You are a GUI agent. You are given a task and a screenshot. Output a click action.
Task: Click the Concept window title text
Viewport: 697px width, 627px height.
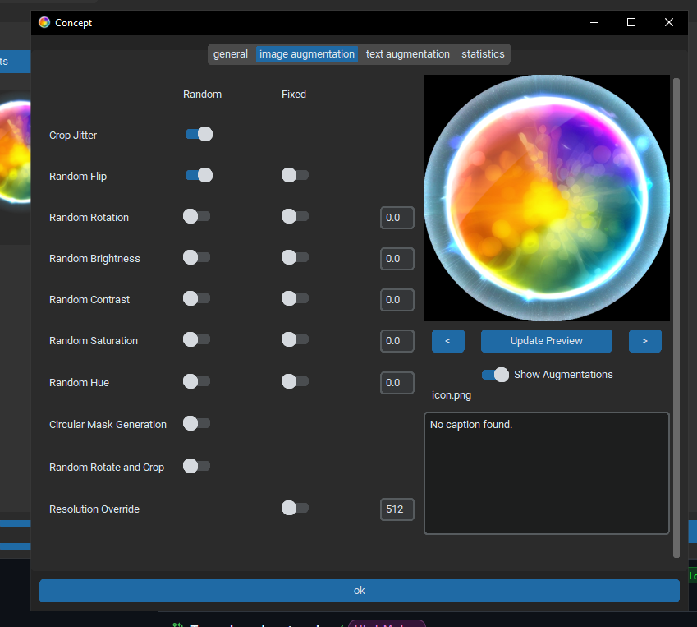73,23
